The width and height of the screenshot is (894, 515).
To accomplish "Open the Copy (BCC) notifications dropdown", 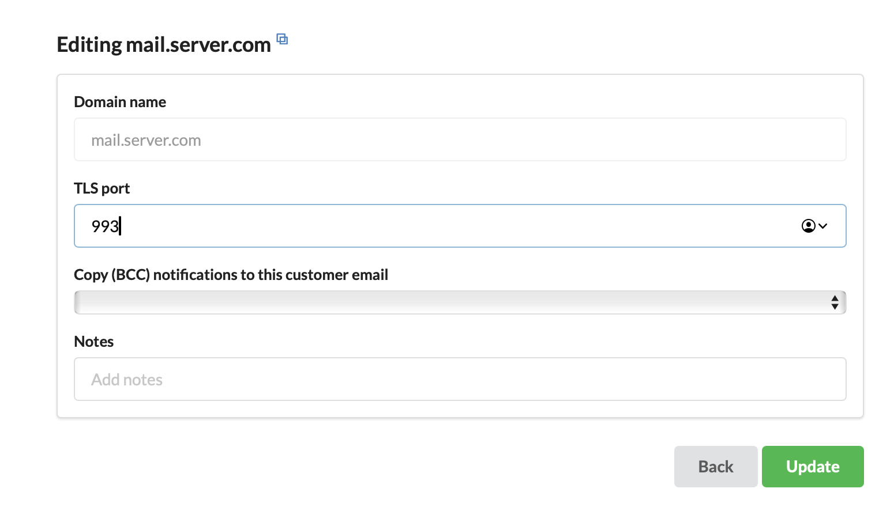I will click(x=460, y=302).
